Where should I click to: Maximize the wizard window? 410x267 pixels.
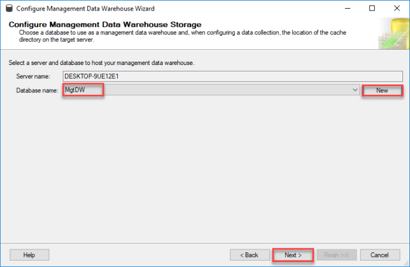click(373, 9)
